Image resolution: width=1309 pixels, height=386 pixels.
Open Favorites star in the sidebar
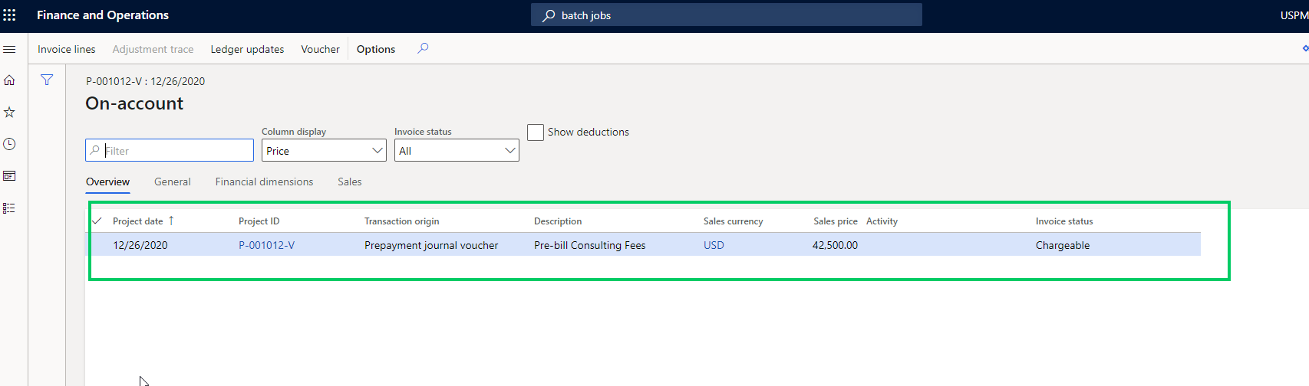click(x=10, y=113)
